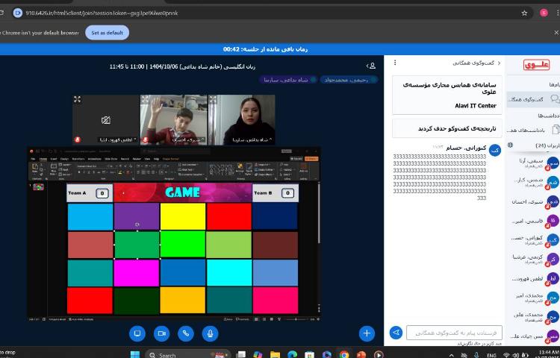This screenshot has height=358, width=560.
Task: Mute the microphone button
Action: tap(211, 333)
